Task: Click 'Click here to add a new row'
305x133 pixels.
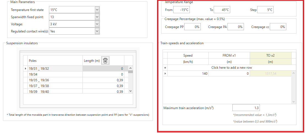Action: pyautogui.click(x=232, y=68)
